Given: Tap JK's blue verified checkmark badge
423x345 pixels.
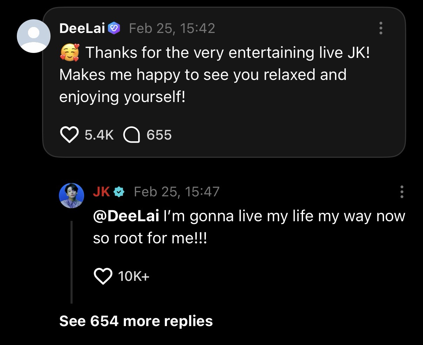Looking at the screenshot, I should (120, 192).
